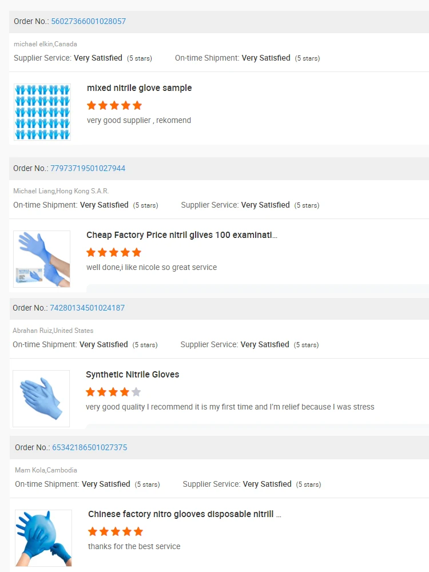This screenshot has width=429, height=572.
Task: Click the five-star rating on mixed nitrile sample
Action: coord(114,105)
